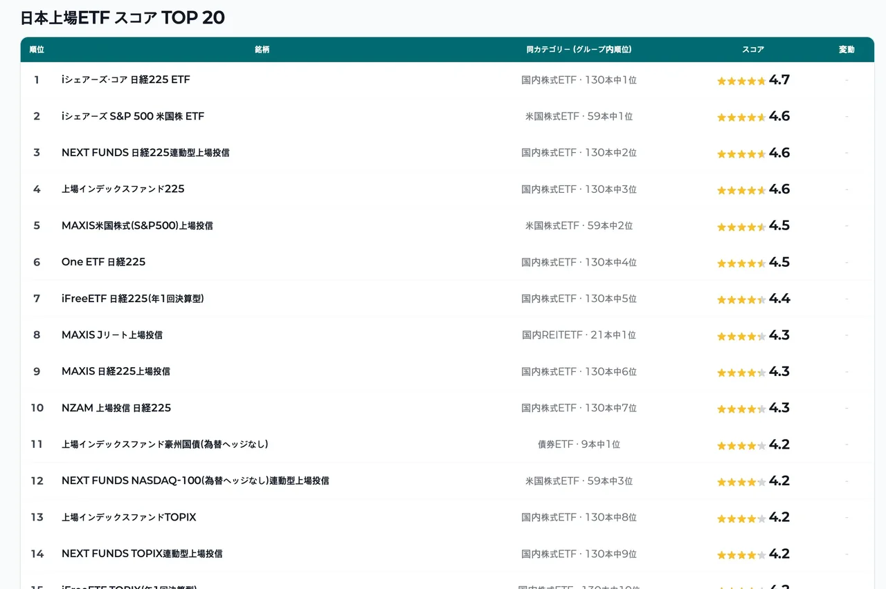Click 国内REITETF · 21本中1位
The height and width of the screenshot is (589, 886).
pos(579,335)
